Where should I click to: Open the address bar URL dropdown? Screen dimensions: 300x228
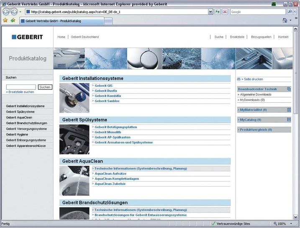tap(210, 12)
